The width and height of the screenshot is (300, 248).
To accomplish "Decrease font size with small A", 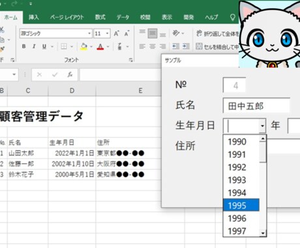I will tap(127, 33).
